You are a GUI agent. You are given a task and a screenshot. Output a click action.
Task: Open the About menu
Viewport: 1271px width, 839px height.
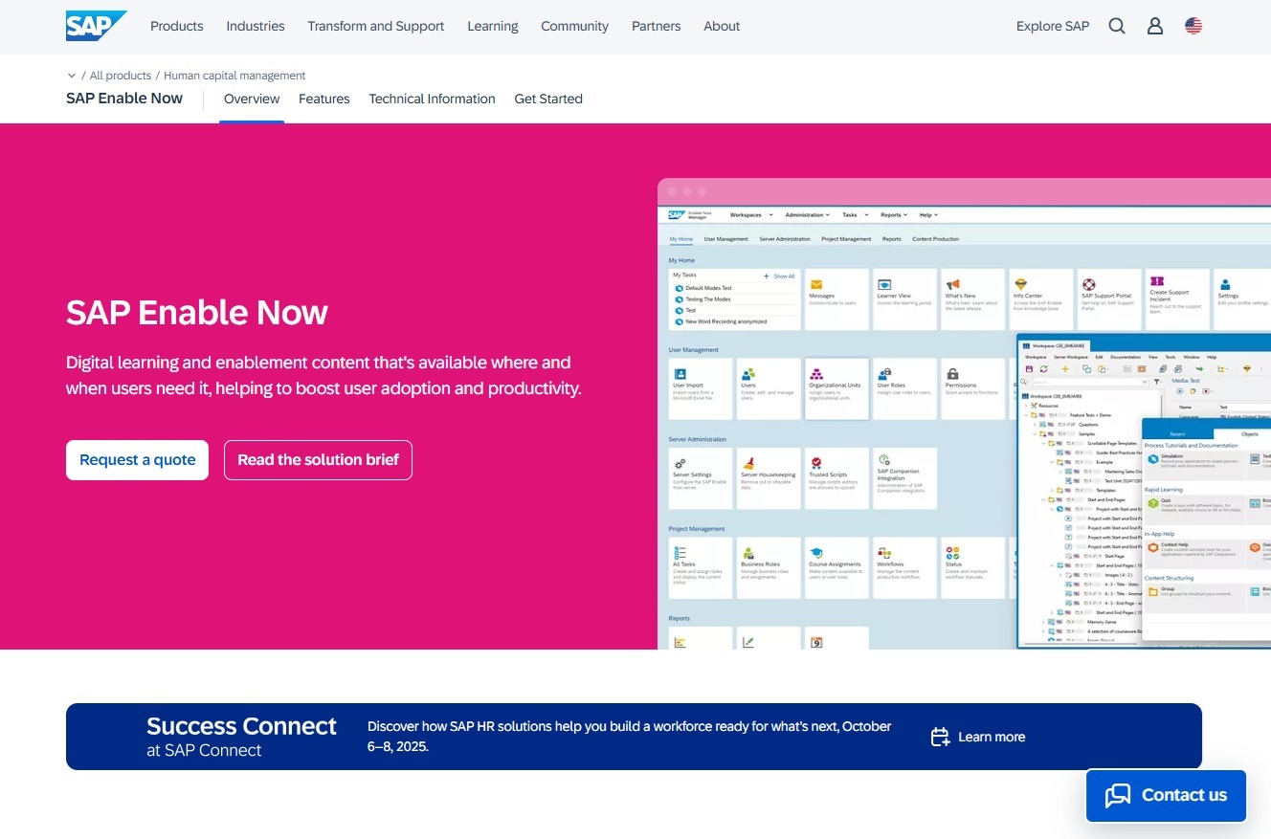[722, 26]
